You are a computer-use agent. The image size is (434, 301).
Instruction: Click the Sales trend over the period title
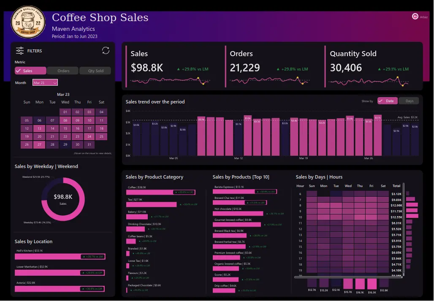point(155,102)
